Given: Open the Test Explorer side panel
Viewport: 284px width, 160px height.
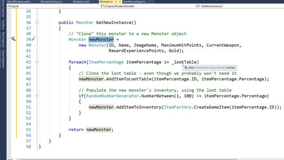Looking at the screenshot, I should click(3, 40).
